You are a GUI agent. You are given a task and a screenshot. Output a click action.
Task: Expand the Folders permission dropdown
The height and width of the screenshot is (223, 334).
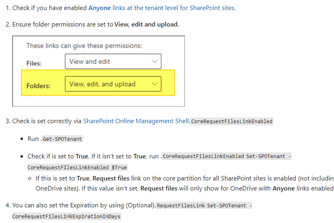tap(113, 84)
